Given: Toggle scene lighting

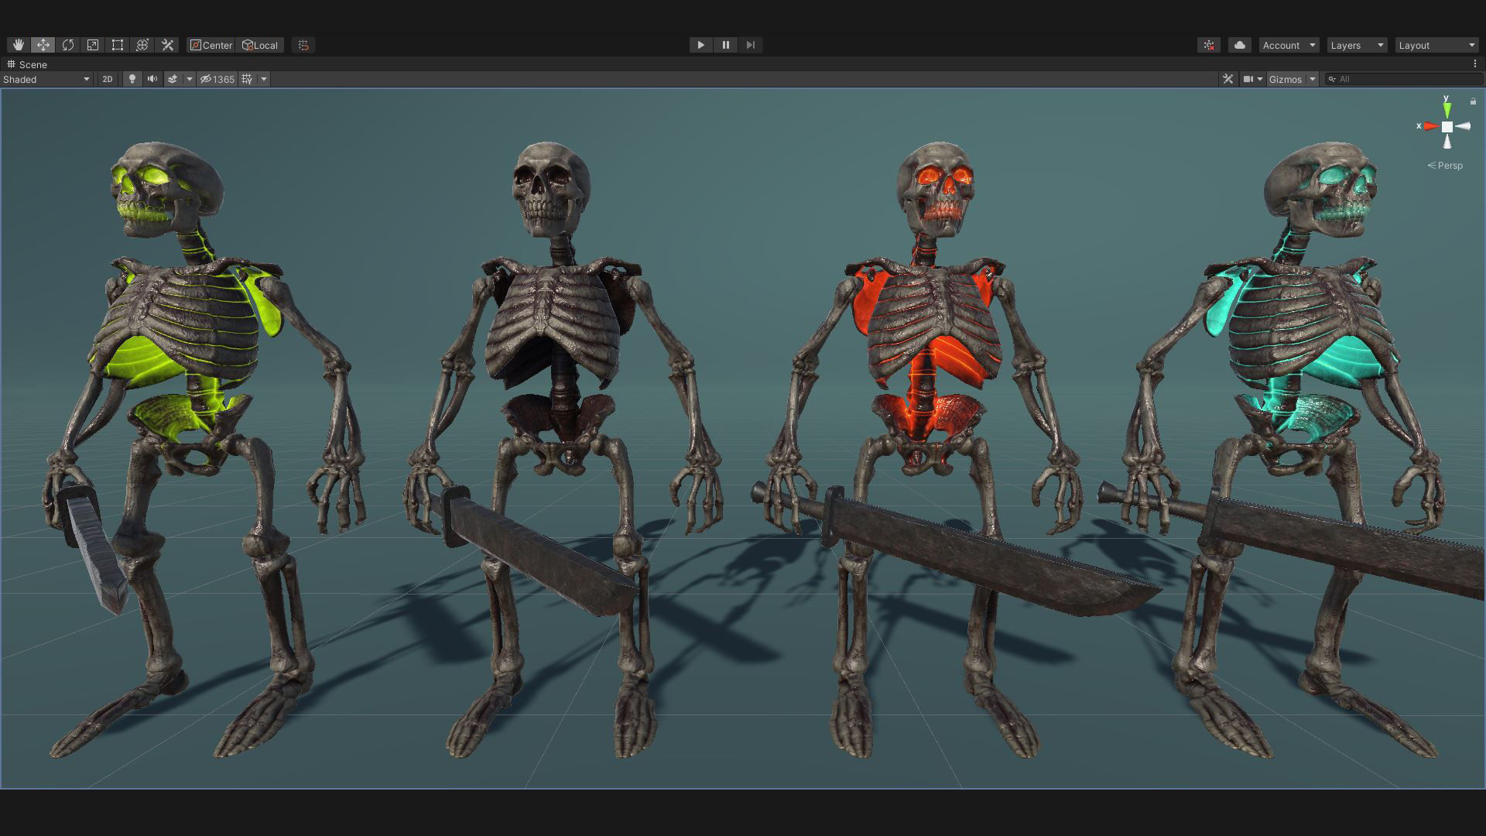Looking at the screenshot, I should (x=132, y=79).
